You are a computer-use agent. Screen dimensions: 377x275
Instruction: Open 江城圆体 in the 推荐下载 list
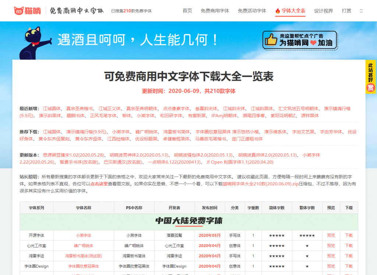tap(52, 132)
